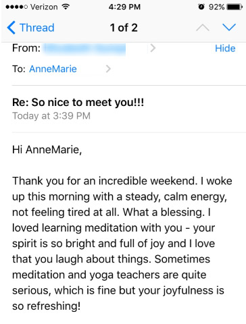Viewport: 246px width, 324px height.
Task: Show previous message with up arrow
Action: (x=203, y=28)
